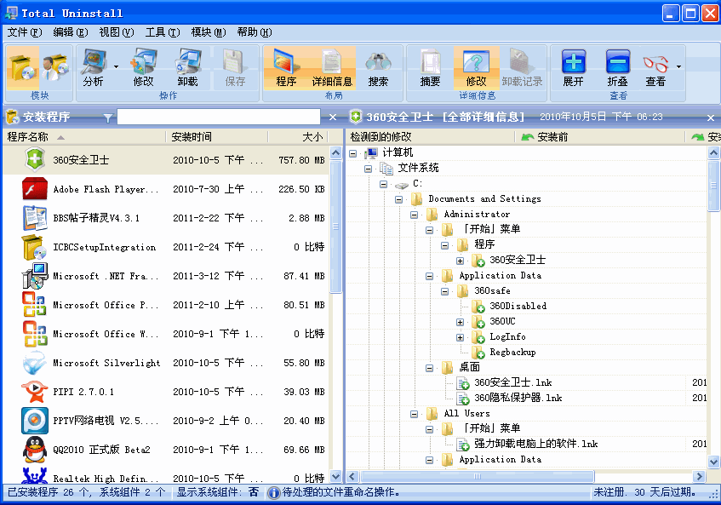This screenshot has width=721, height=505.
Task: Open the 编辑 menu
Action: 71,32
